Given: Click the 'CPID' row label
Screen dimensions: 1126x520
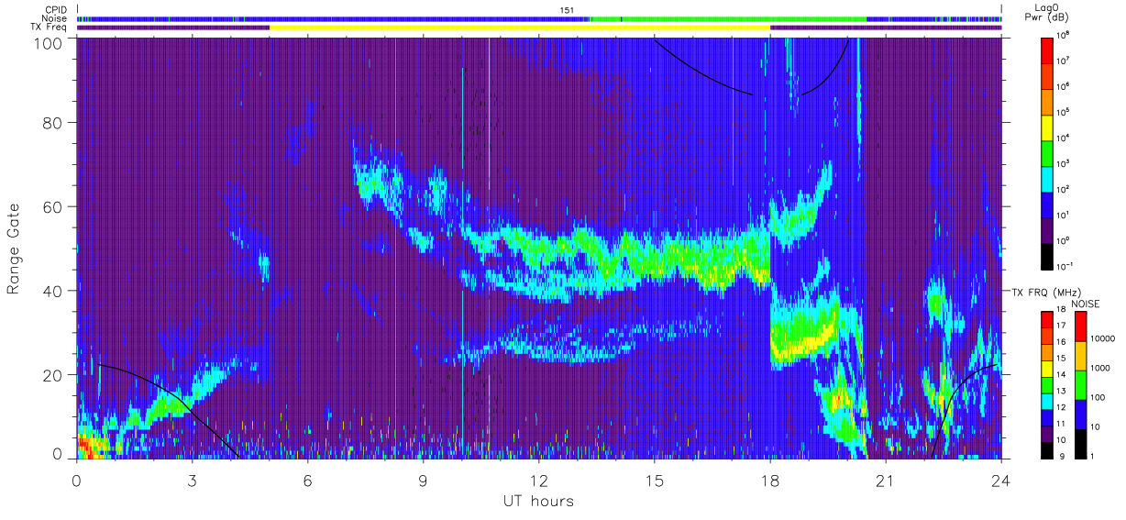Looking at the screenshot, I should tap(55, 10).
